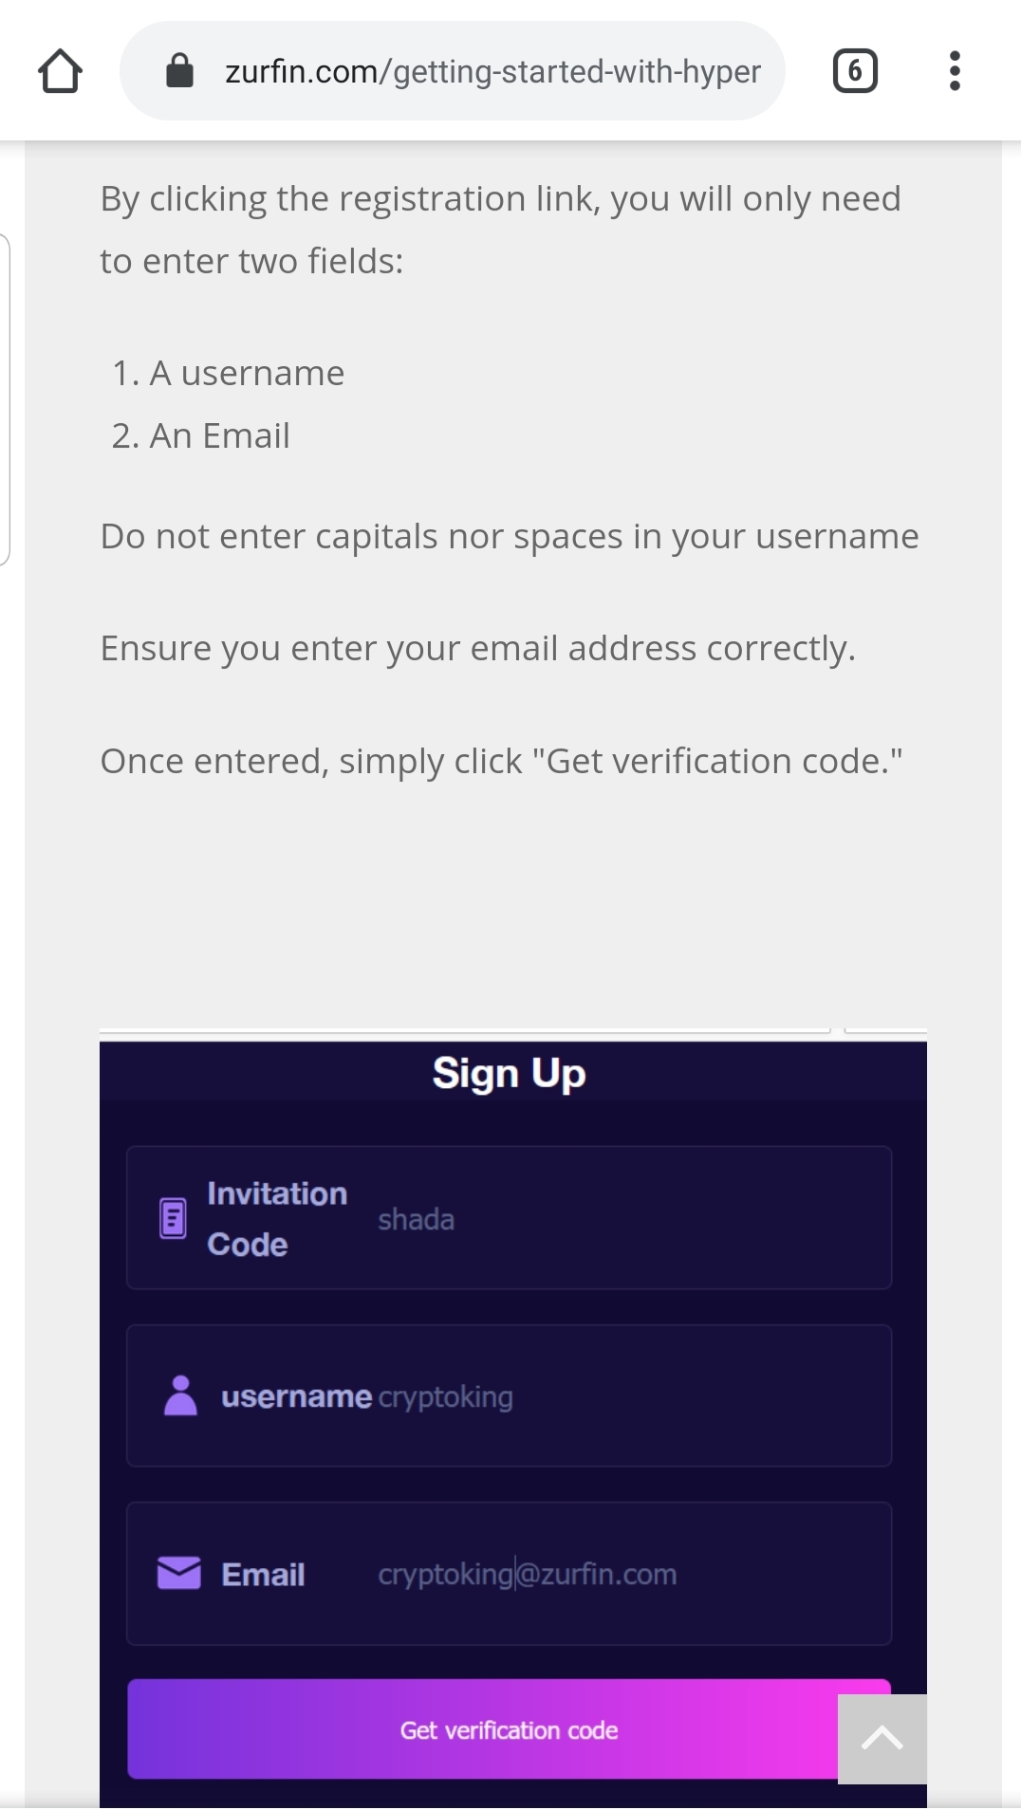Viewport: 1021px width, 1810px height.
Task: Tap the scroll-to-top chevron button
Action: coord(882,1738)
